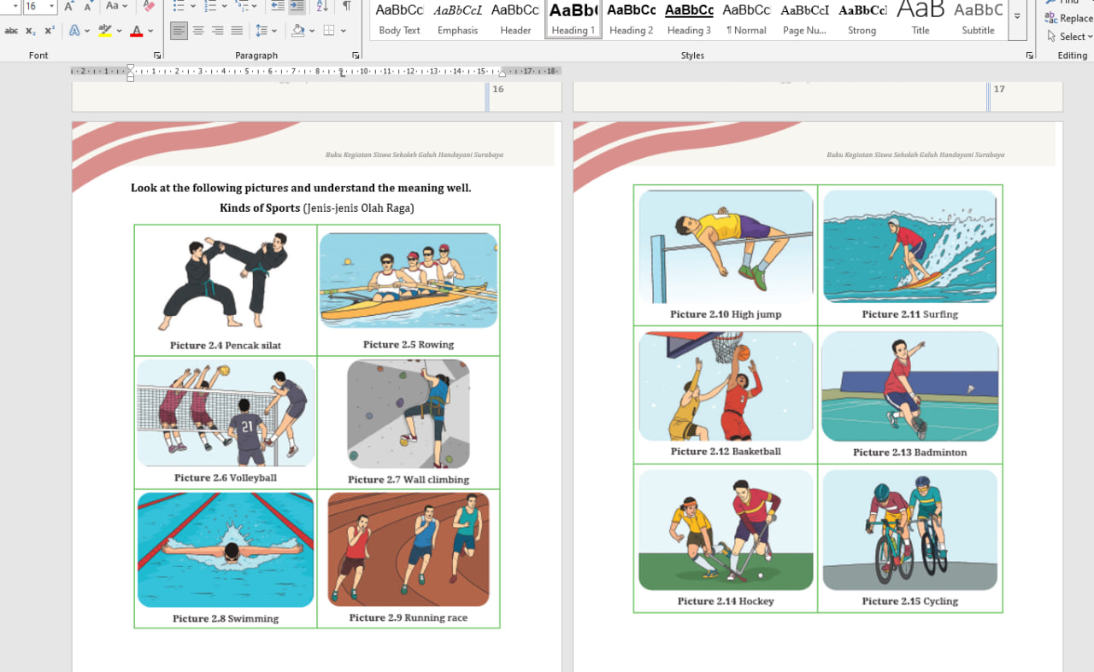1094x672 pixels.
Task: Increase font size with Grow Font
Action: pyautogui.click(x=69, y=6)
